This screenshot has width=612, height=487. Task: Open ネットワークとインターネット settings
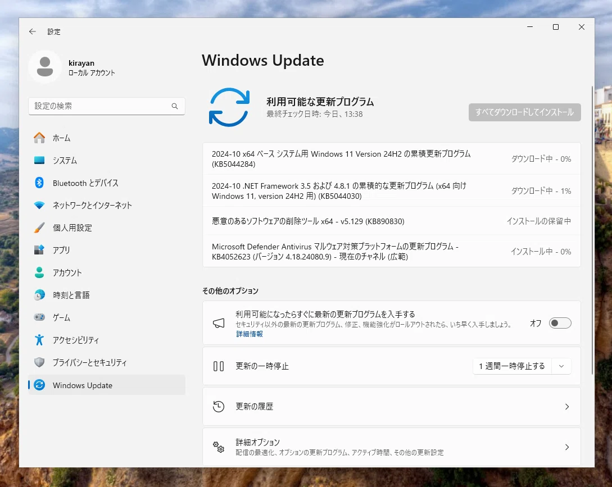click(107, 205)
